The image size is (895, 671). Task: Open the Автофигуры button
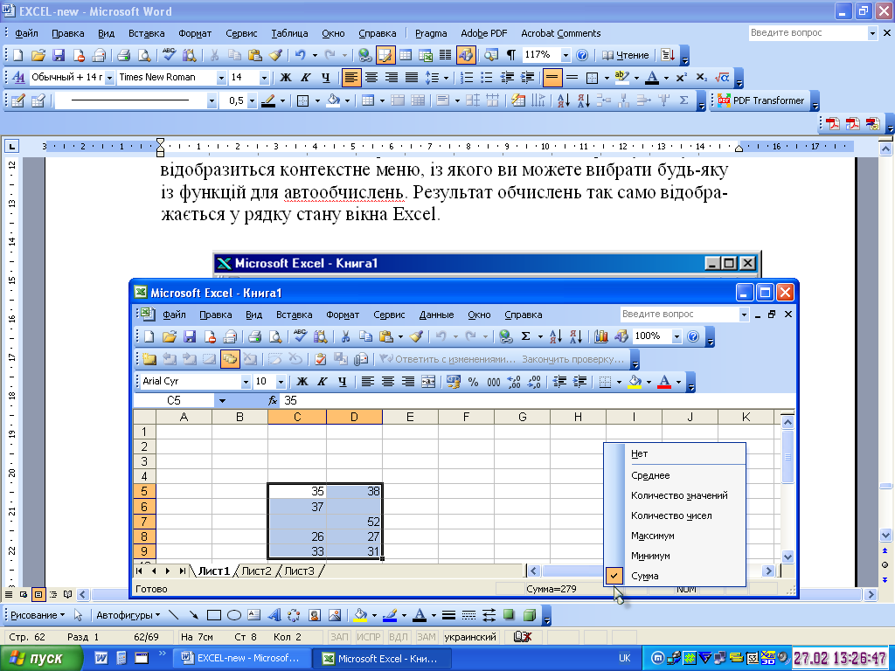pos(128,615)
